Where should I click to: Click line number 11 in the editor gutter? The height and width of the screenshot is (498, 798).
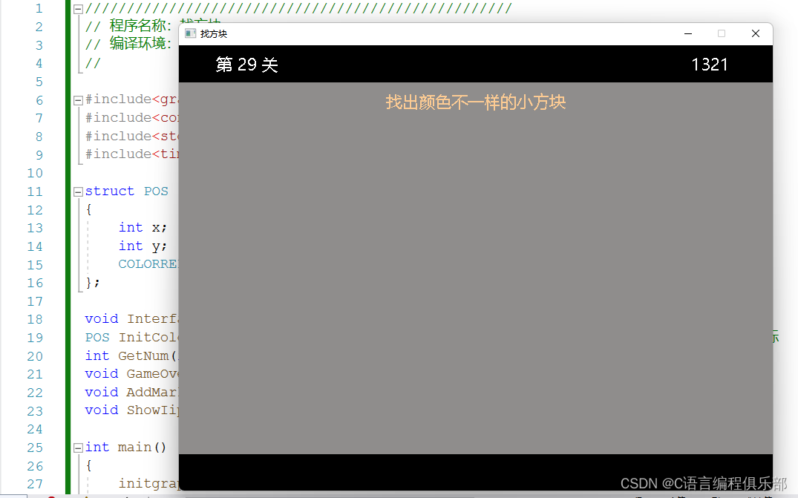point(35,191)
